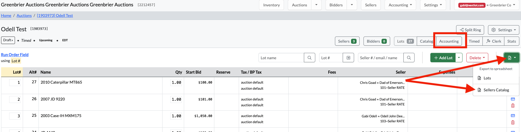Expand the Bidders dropdown arrow in top nav

pos(352,5)
